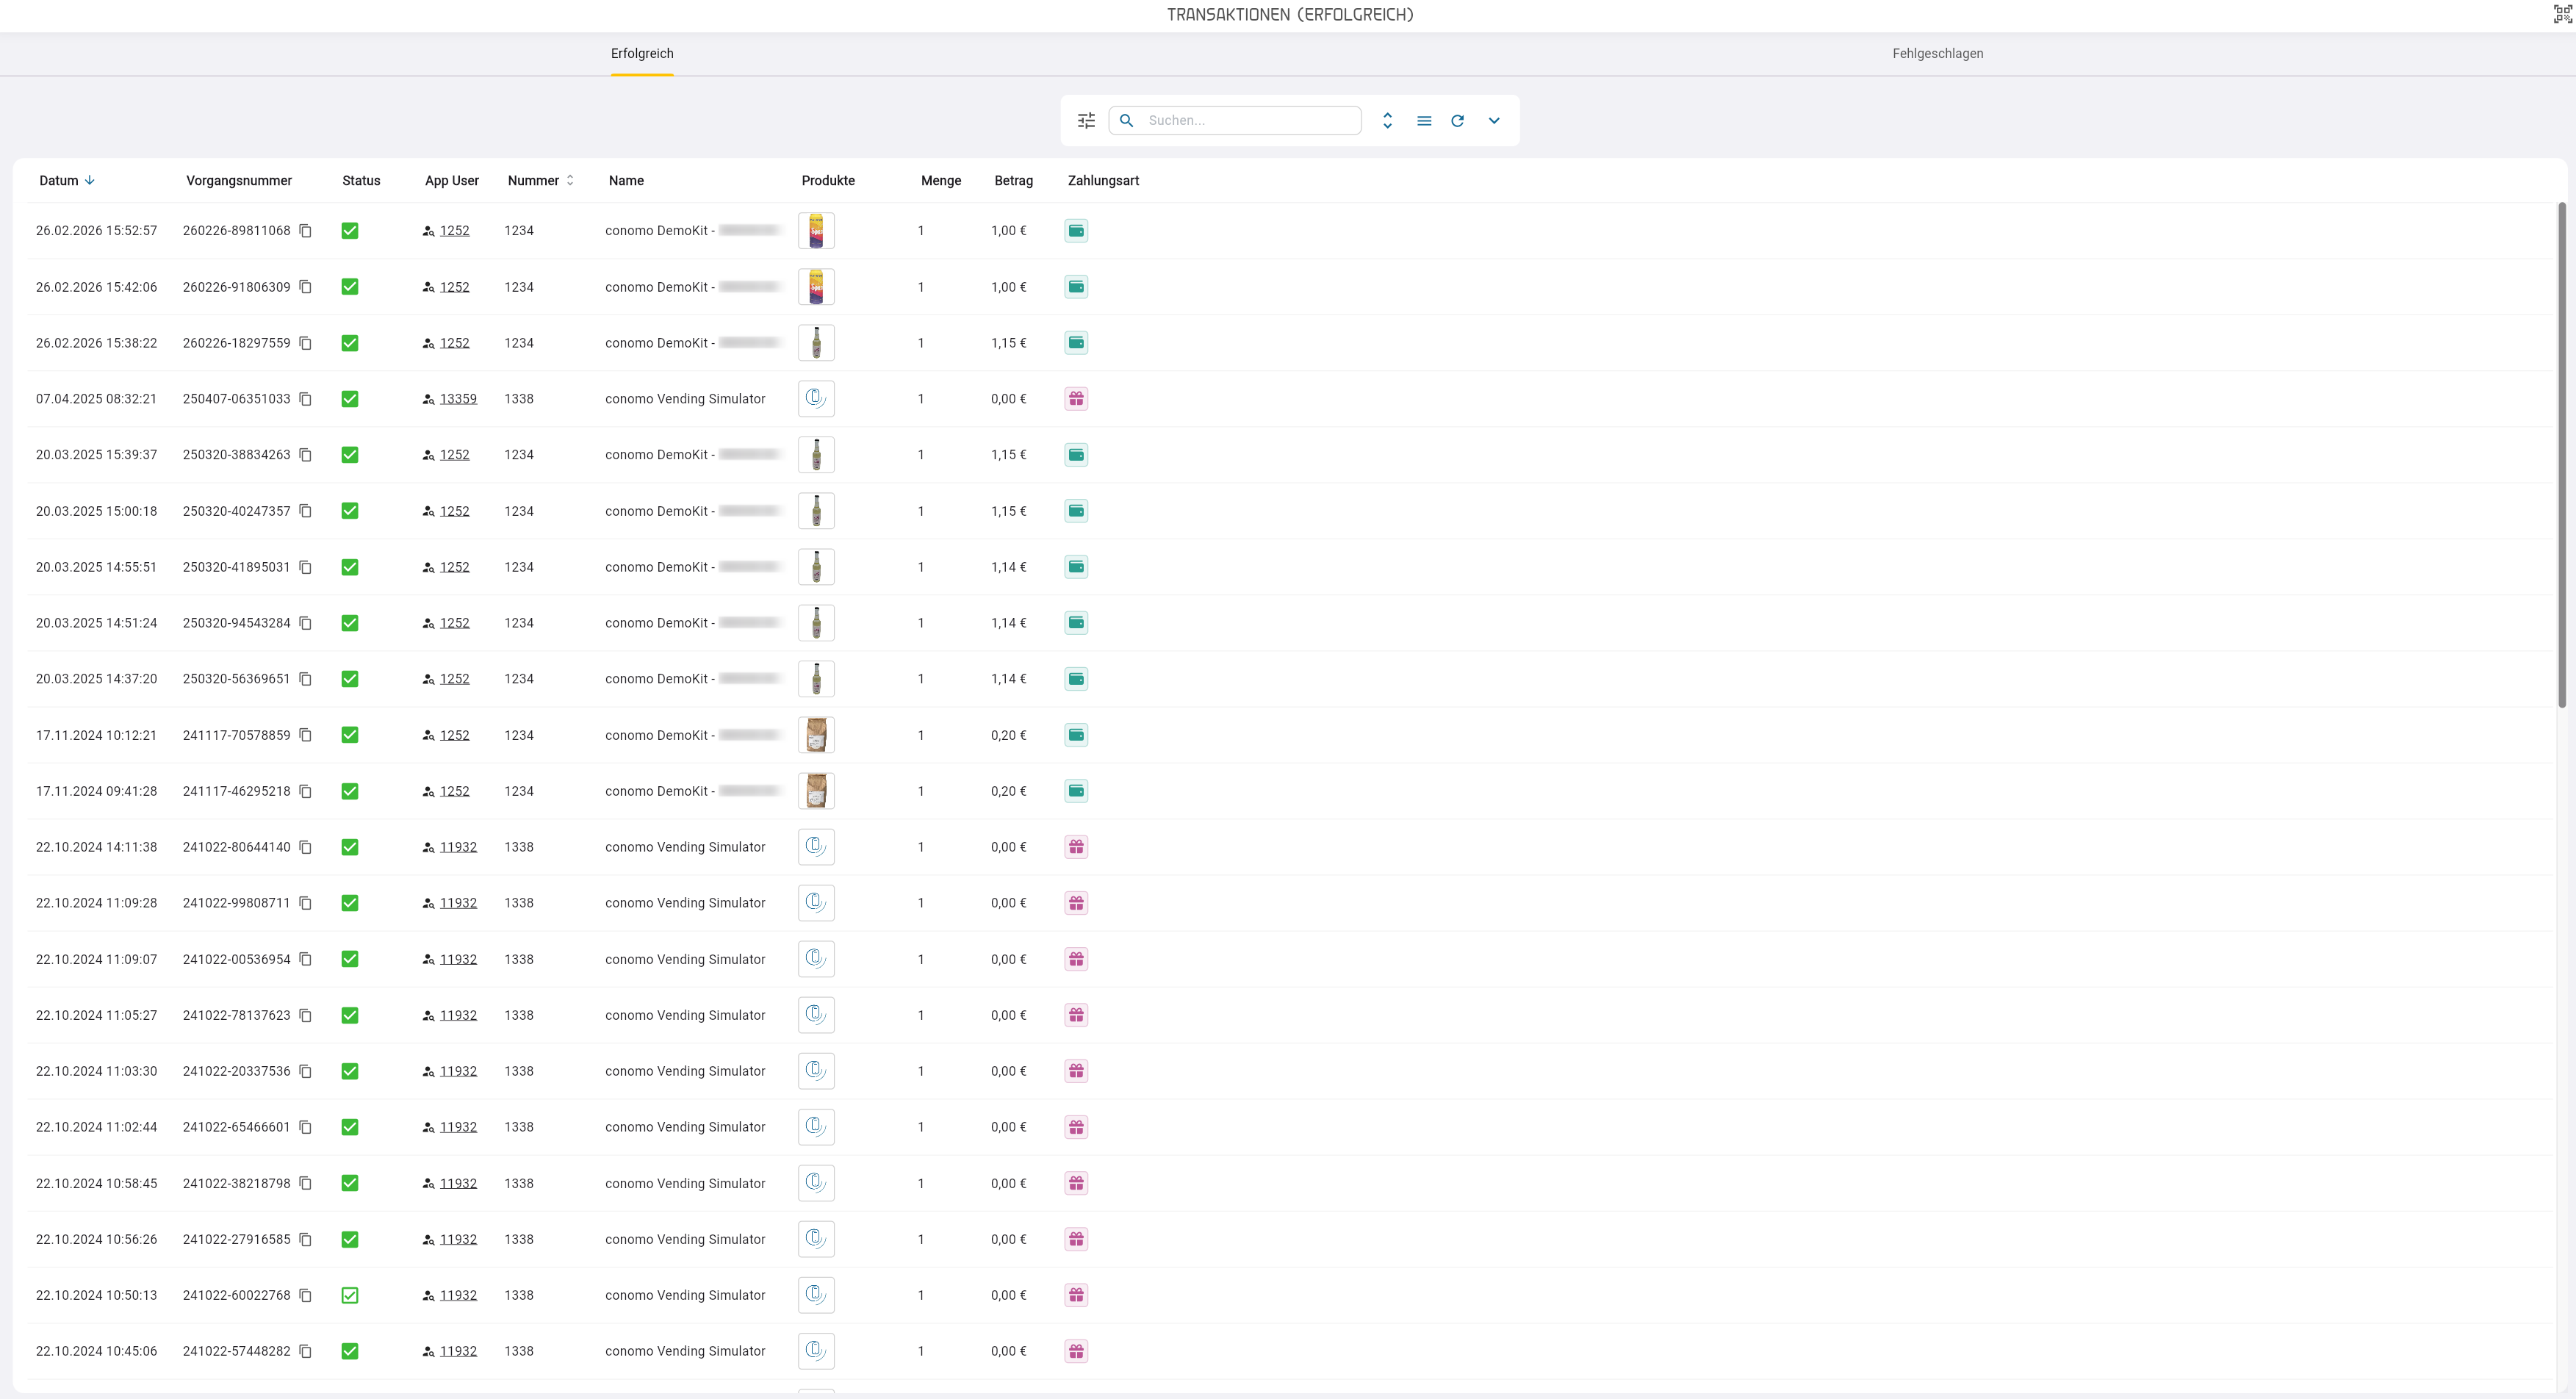2576x1399 pixels.
Task: Click status checkmark for 20.03.2025 15:39:37
Action: tap(350, 455)
